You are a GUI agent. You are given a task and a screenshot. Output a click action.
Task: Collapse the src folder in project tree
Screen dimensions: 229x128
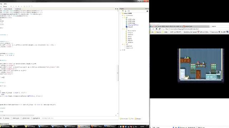[x=123, y=29]
